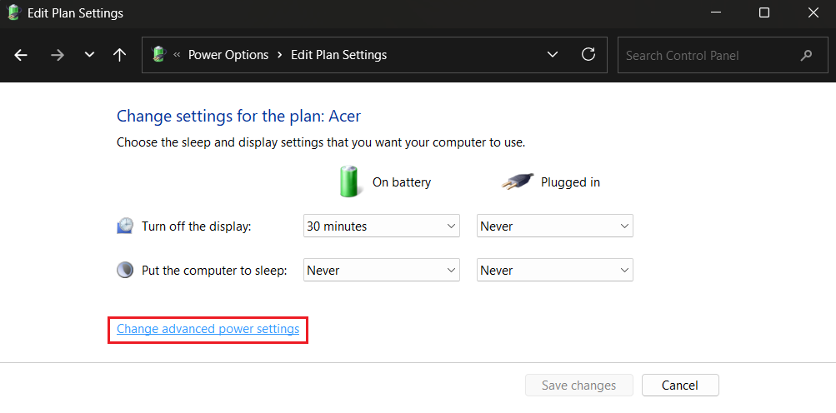Viewport: 836px width, 413px height.
Task: Expand address bar history dropdown
Action: 553,54
